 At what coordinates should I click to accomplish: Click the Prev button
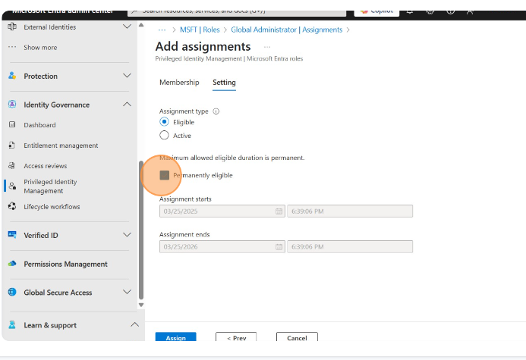[x=236, y=337]
